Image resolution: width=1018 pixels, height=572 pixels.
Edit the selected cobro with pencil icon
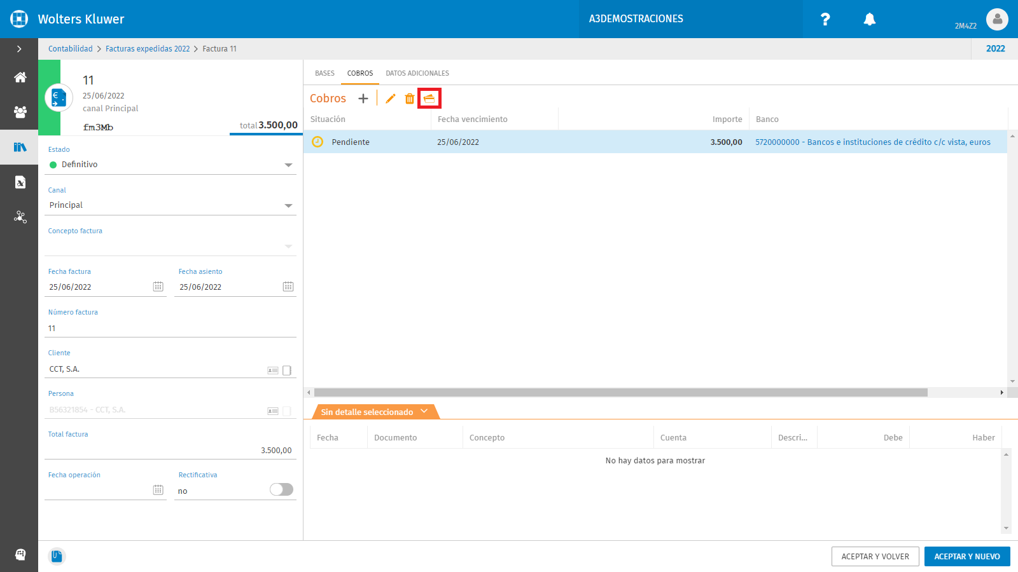(391, 99)
